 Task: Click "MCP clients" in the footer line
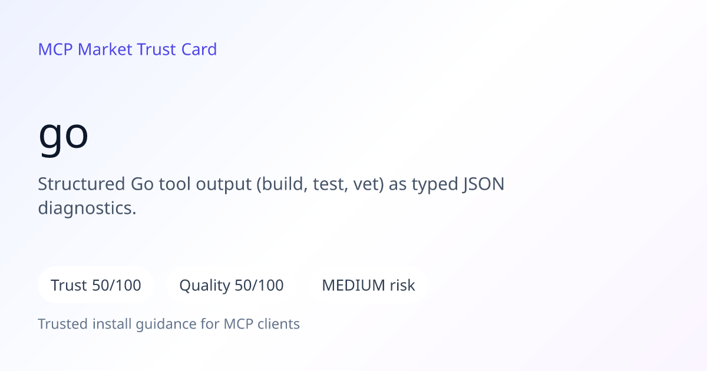[262, 324]
